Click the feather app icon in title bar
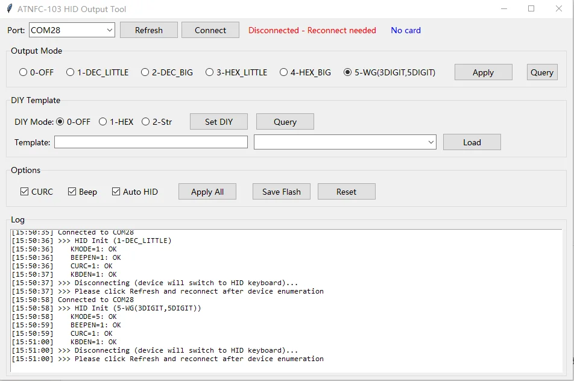 tap(9, 9)
